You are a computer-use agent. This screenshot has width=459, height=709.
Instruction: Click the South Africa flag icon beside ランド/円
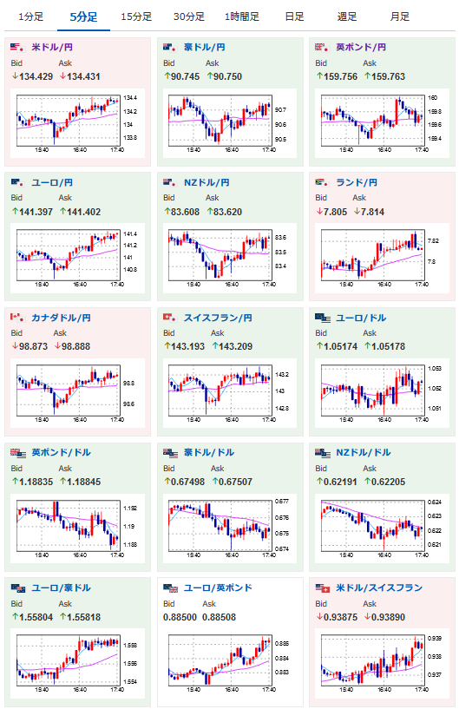click(322, 182)
